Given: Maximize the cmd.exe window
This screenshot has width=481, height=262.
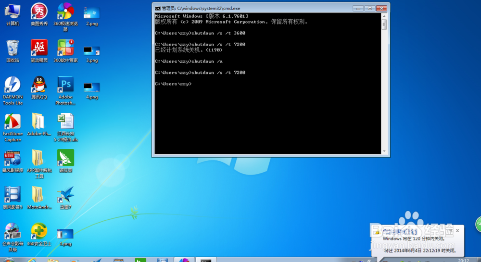Looking at the screenshot, I should click(x=369, y=8).
